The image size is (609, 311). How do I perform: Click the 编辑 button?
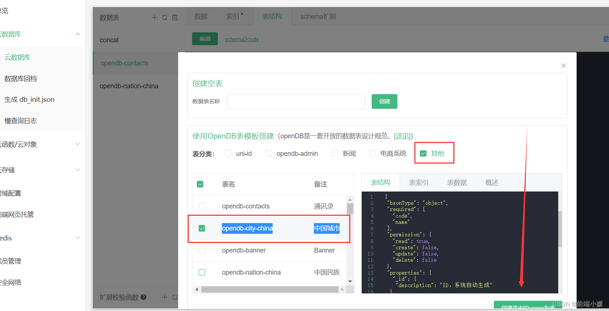pos(205,39)
